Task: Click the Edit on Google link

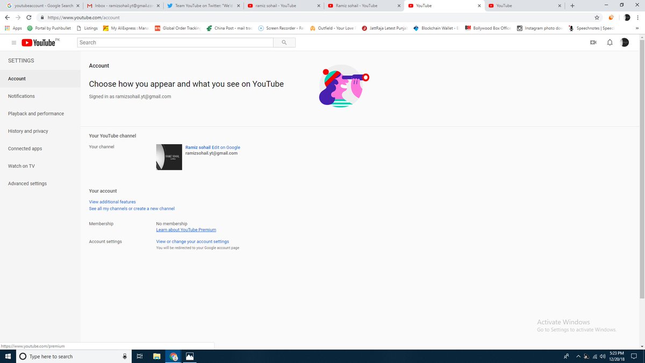Action: [x=226, y=147]
